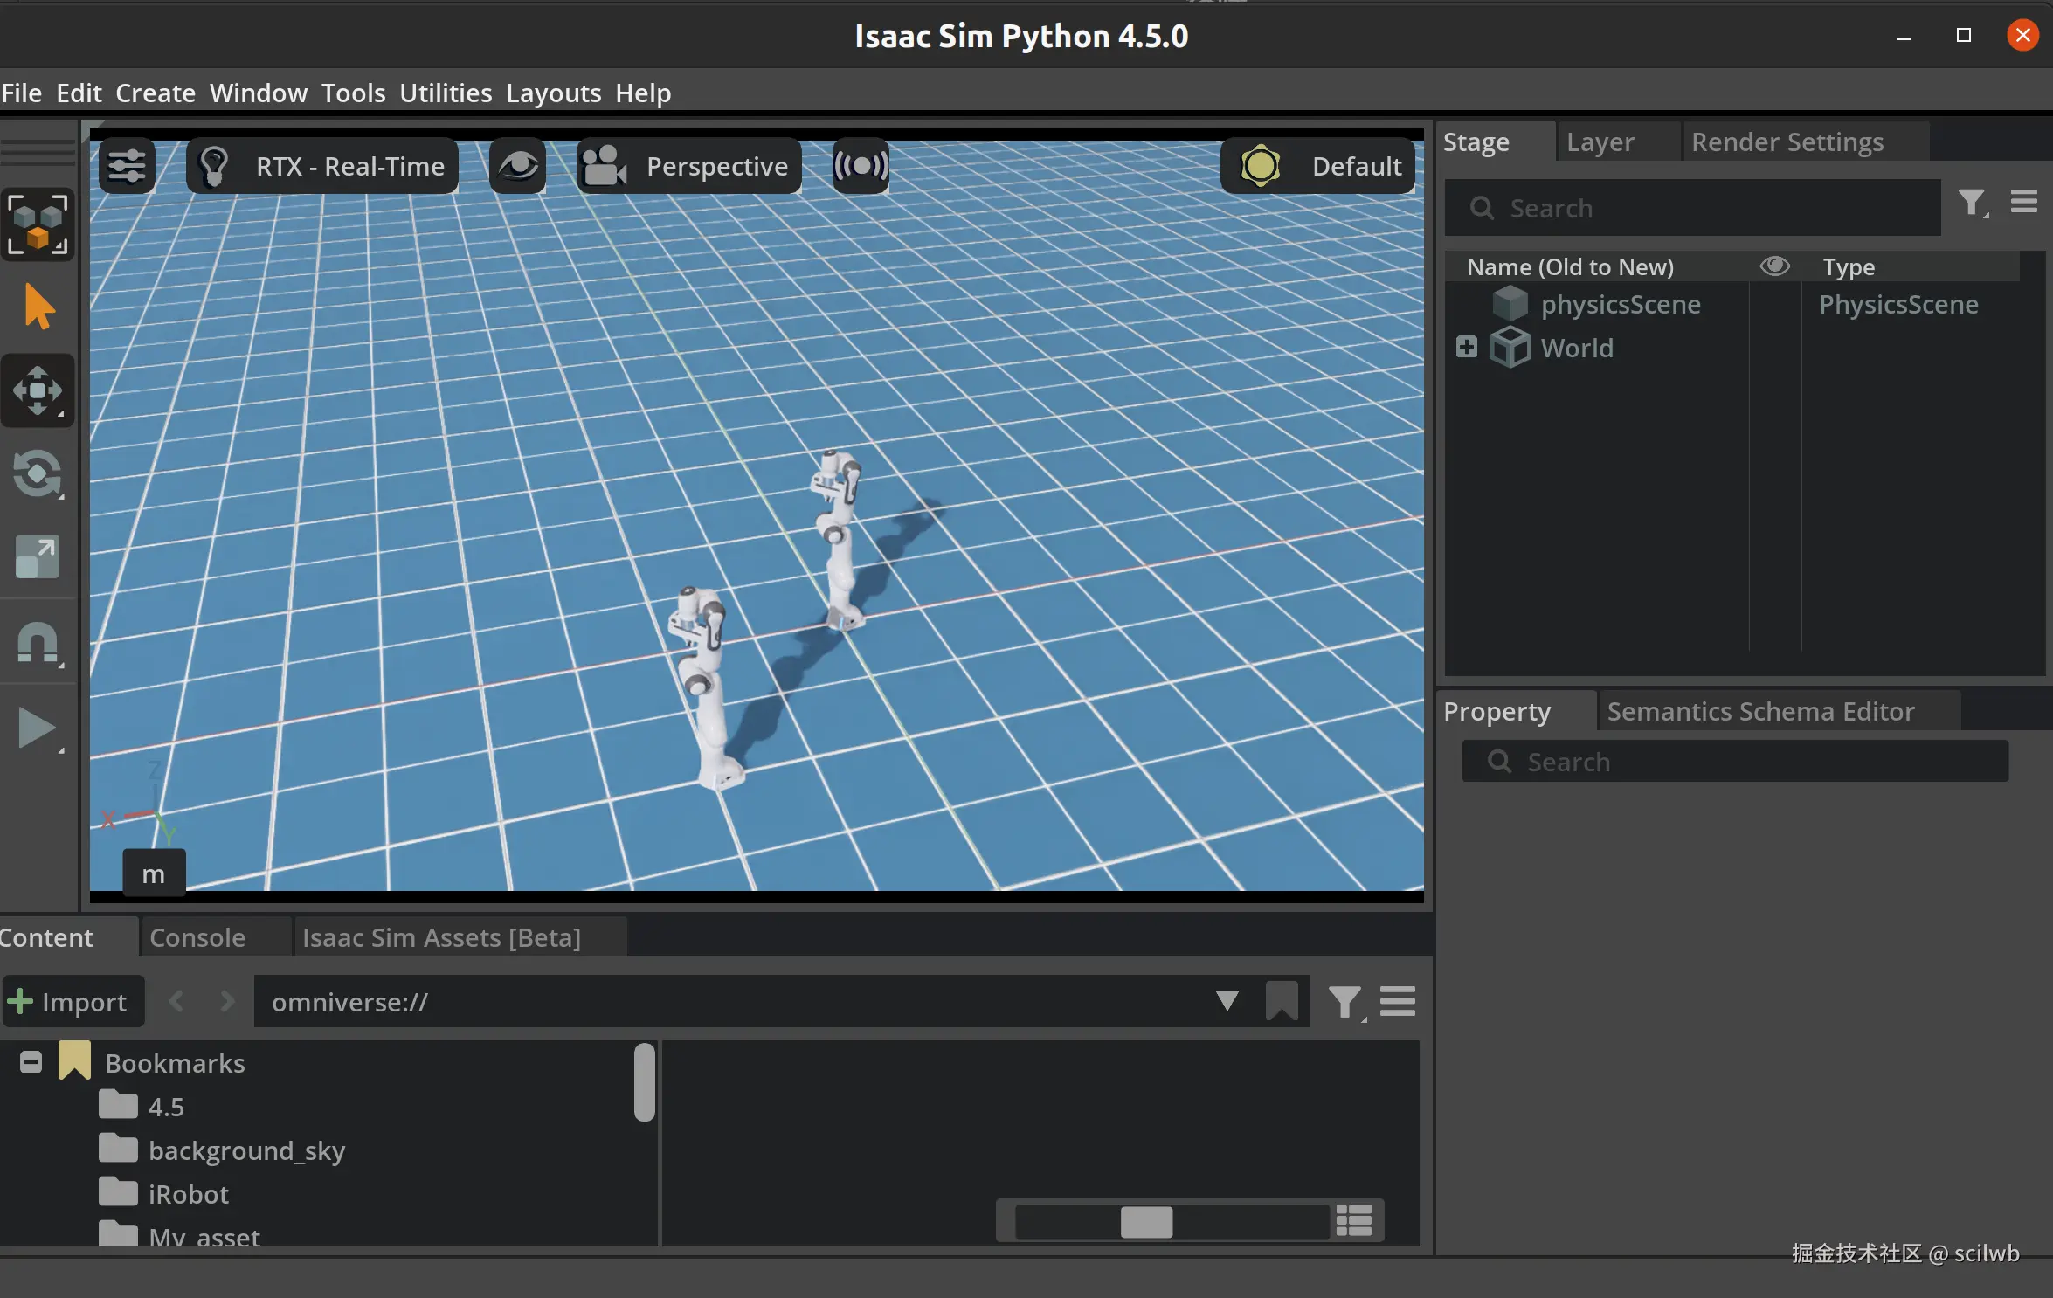Open the Perspective camera menu
Viewport: 2053px width, 1298px height.
pyautogui.click(x=689, y=166)
